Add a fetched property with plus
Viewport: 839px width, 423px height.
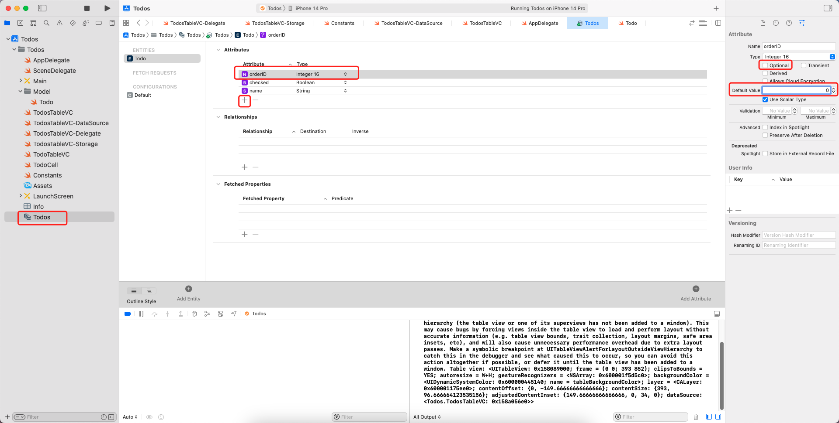[x=245, y=235]
